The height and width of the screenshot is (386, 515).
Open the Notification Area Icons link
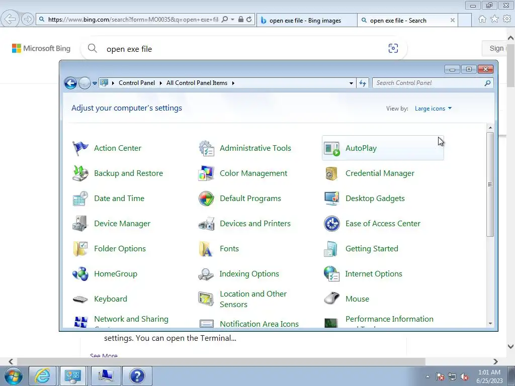point(259,324)
